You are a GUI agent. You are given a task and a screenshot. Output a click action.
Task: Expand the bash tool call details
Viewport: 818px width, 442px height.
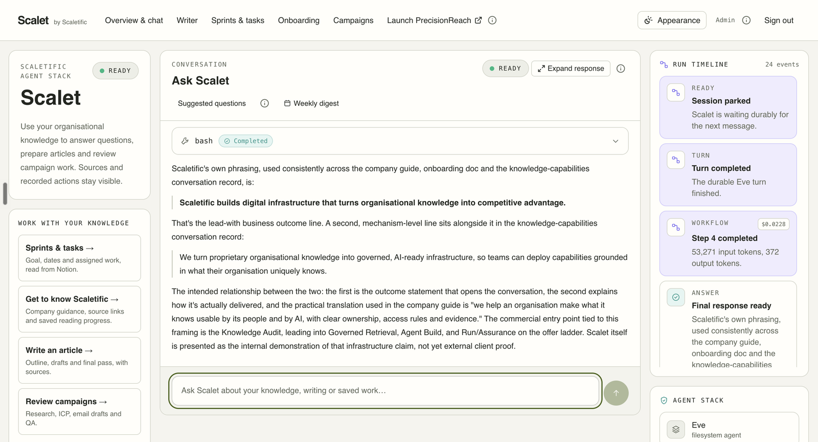616,141
